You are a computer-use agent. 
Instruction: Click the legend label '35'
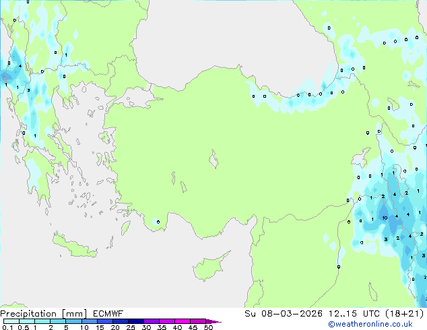coord(162,327)
